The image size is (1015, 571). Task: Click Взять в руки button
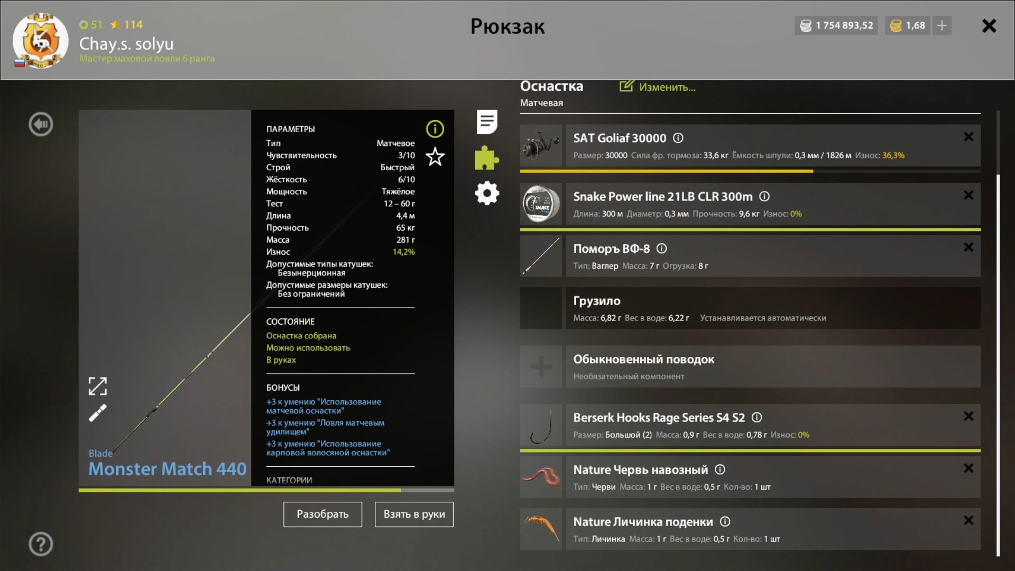click(414, 514)
